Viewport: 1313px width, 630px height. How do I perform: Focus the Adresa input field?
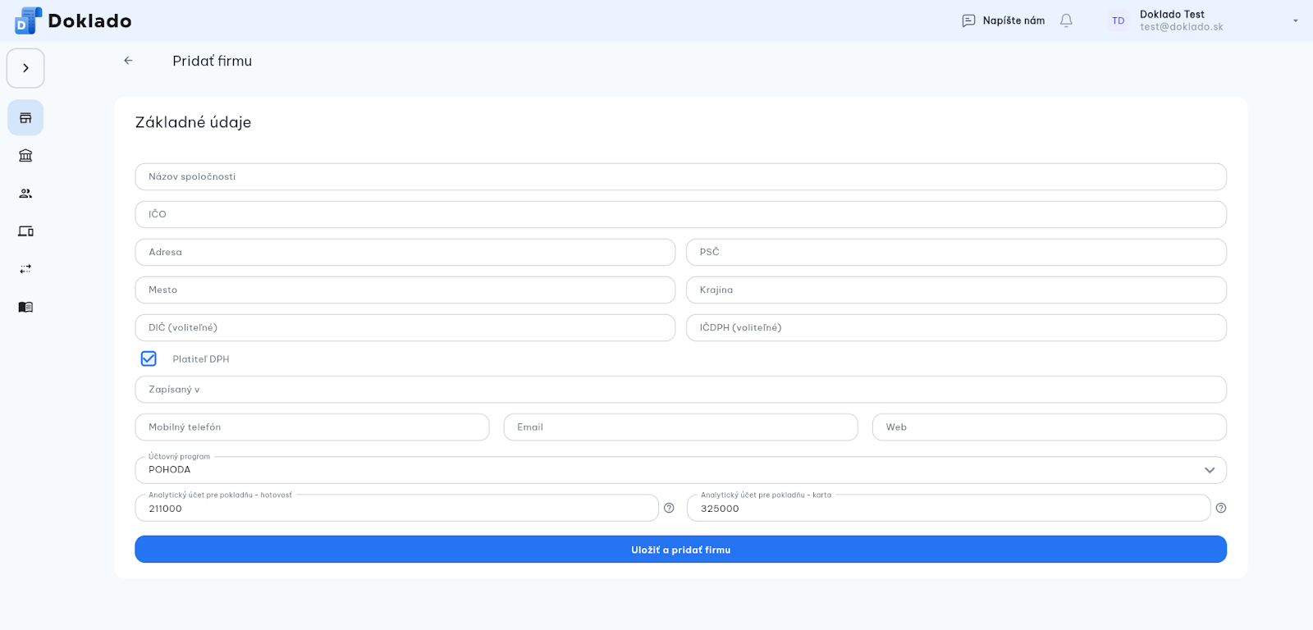405,252
